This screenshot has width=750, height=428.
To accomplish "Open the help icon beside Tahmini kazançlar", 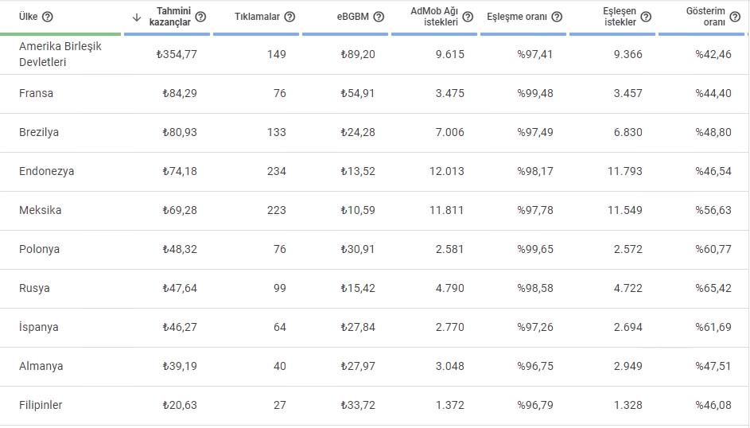I will [x=201, y=17].
